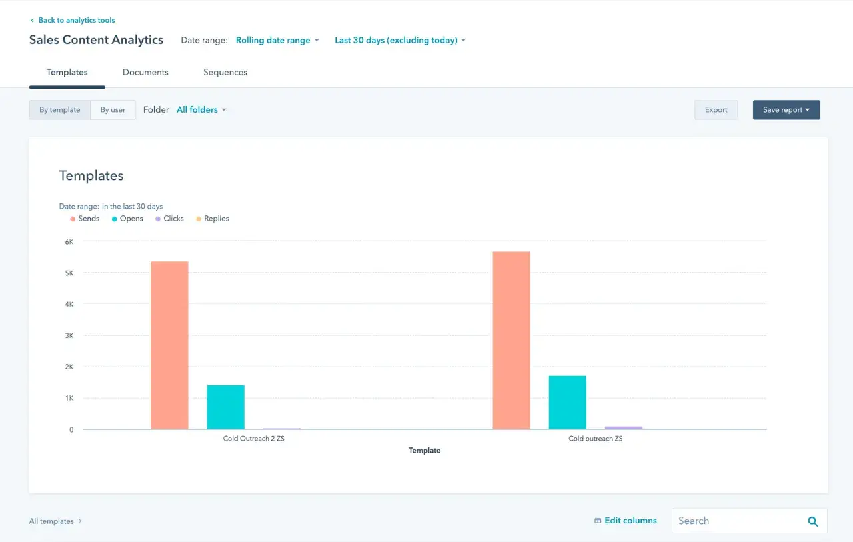
Task: Go back to analytics tools link
Action: coord(76,21)
